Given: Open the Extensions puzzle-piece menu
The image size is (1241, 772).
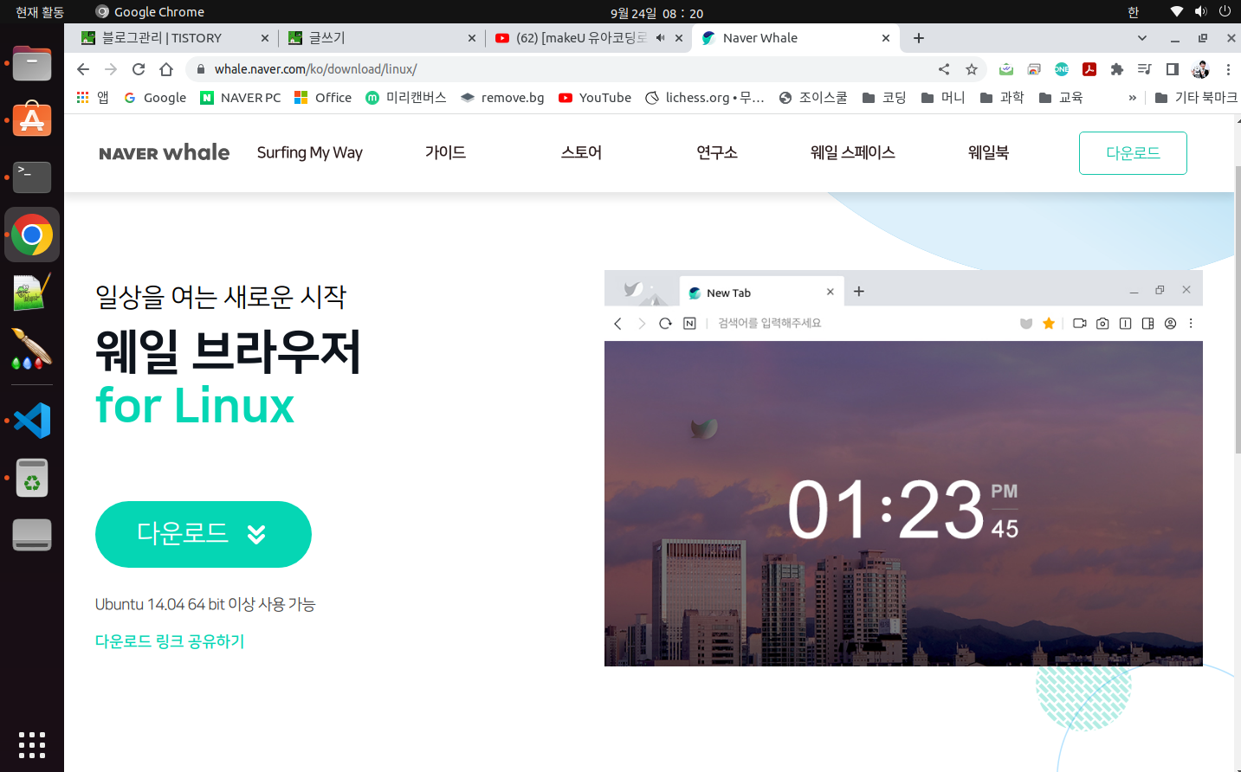Looking at the screenshot, I should tap(1117, 69).
